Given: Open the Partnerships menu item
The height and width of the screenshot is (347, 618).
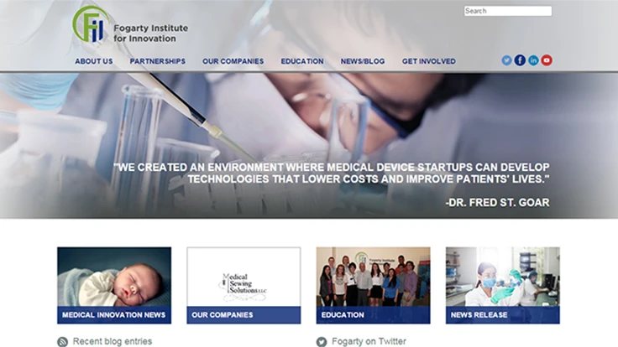Looking at the screenshot, I should (x=158, y=61).
